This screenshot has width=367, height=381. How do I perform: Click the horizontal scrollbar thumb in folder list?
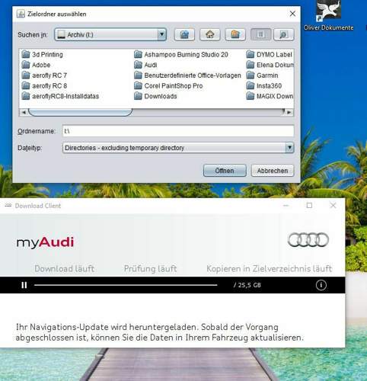pyautogui.click(x=81, y=112)
